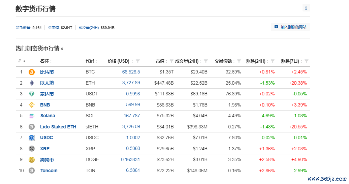Click the XRP coin icon
Image resolution: width=349 pixels, height=184 pixels.
(32, 149)
